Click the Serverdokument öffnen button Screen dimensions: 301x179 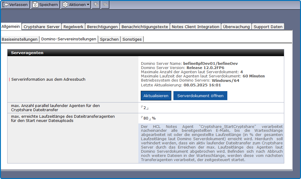coord(200,96)
